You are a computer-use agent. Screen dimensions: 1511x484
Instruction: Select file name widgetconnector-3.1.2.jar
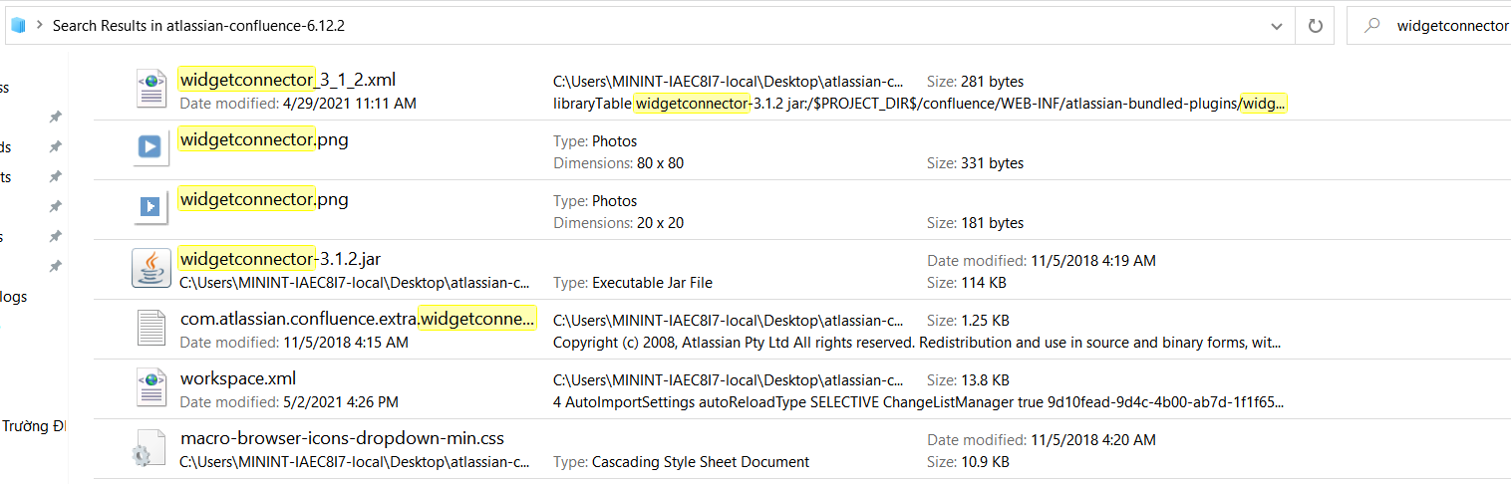[280, 259]
